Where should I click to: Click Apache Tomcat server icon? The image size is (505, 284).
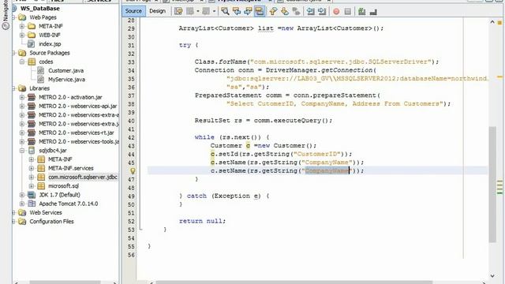click(32, 204)
